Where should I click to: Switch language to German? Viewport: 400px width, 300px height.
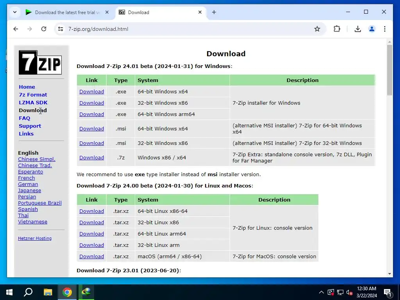[28, 184]
